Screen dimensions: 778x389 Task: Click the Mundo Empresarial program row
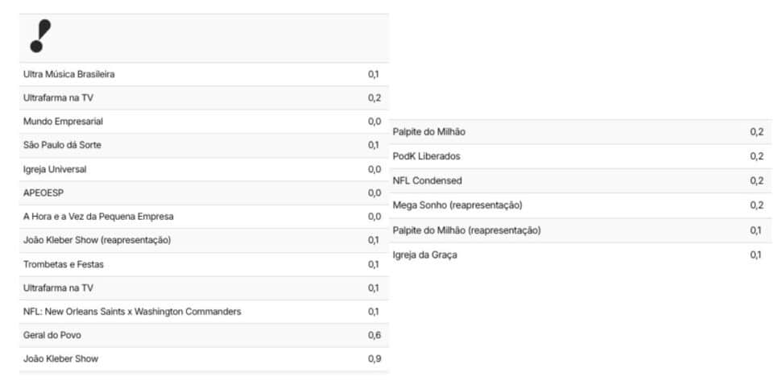204,122
